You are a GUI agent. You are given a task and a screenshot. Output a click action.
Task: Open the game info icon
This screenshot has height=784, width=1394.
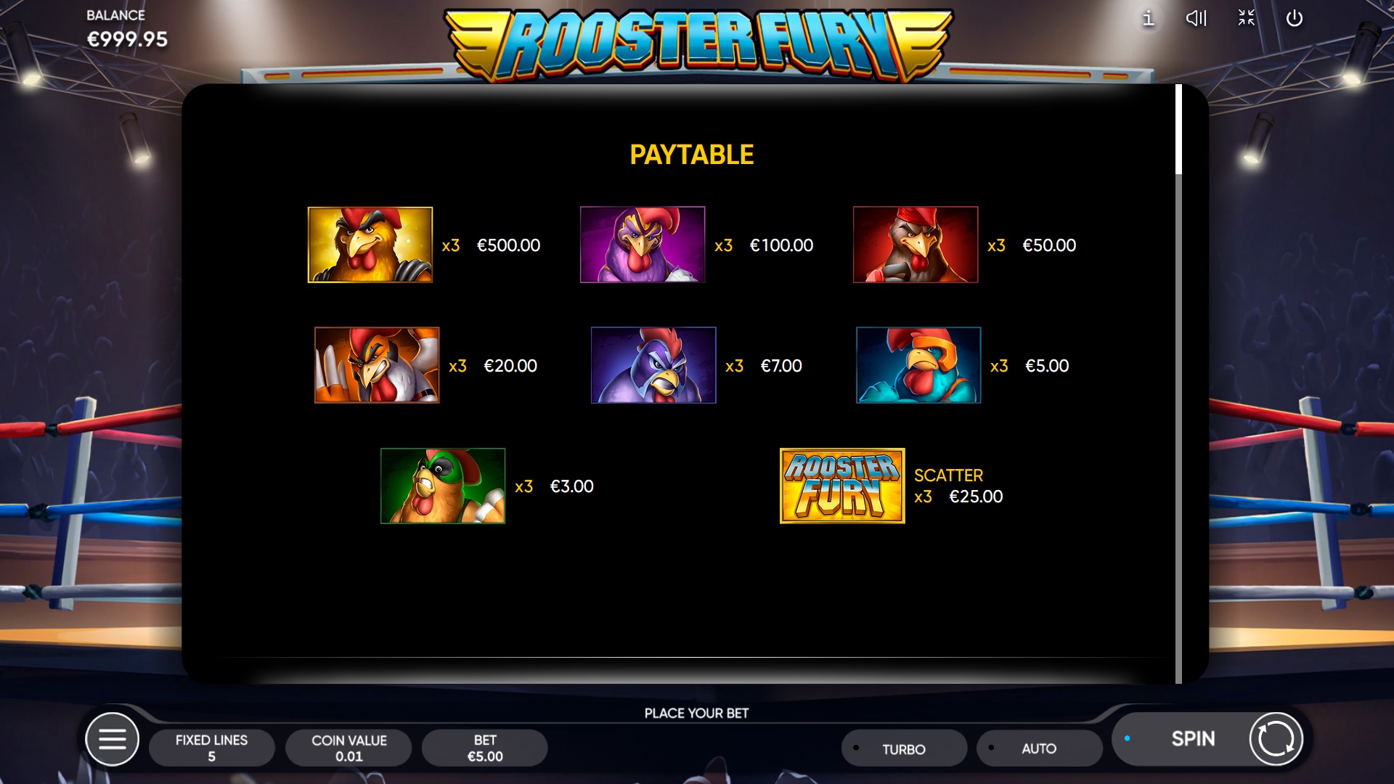[x=1148, y=18]
